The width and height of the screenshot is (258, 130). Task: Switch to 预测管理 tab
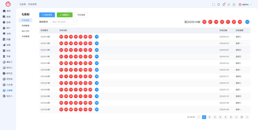click(x=26, y=26)
